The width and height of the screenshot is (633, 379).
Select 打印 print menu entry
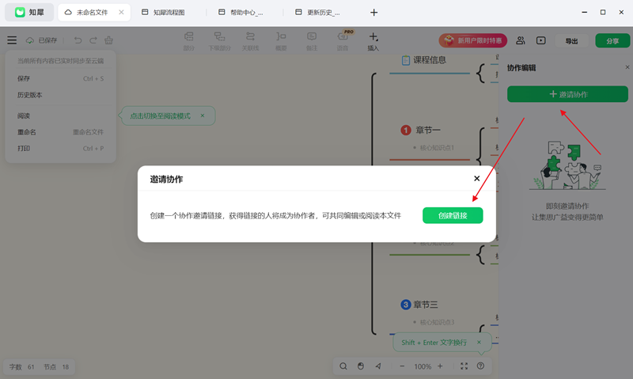pyautogui.click(x=61, y=149)
